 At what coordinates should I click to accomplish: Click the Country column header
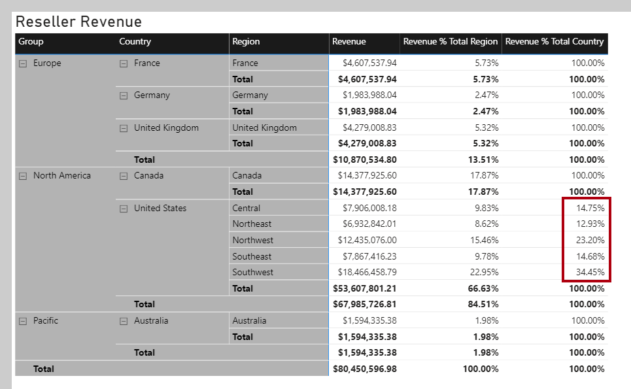(x=135, y=42)
